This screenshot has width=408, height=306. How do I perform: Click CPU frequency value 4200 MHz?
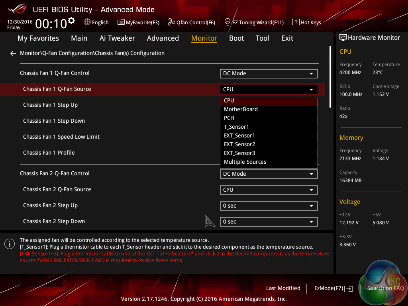coord(350,73)
